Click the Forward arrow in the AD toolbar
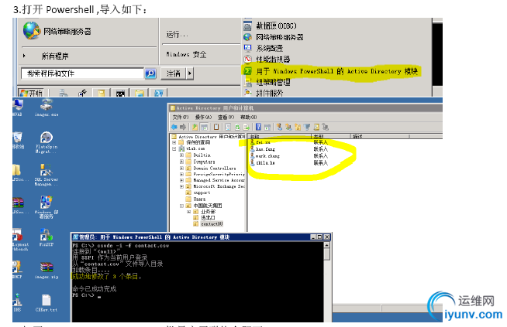This screenshot has width=507, height=327. [x=183, y=127]
